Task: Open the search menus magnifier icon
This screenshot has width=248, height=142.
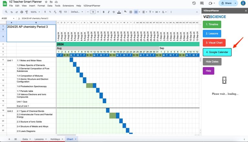Action: [6, 12]
